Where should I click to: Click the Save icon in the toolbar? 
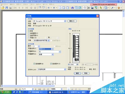7,8
